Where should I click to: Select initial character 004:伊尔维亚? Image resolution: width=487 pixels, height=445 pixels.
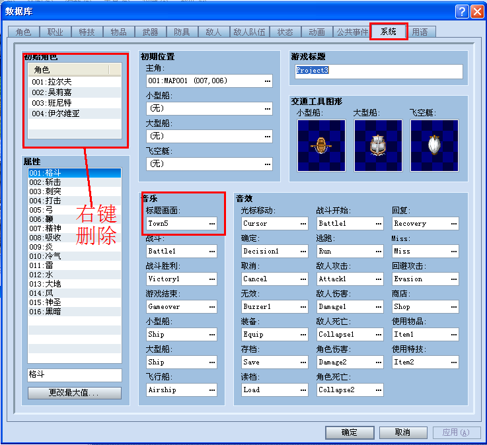(x=75, y=114)
